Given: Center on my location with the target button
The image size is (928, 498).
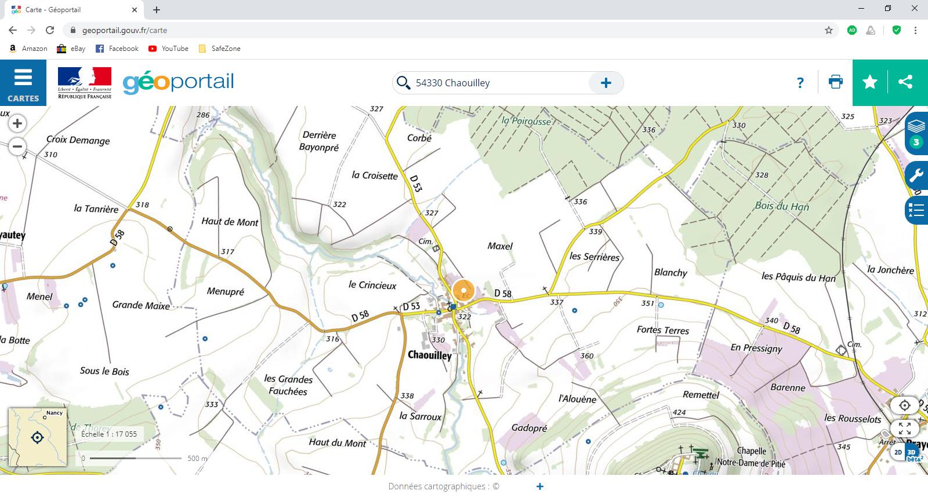Looking at the screenshot, I should click(x=904, y=405).
